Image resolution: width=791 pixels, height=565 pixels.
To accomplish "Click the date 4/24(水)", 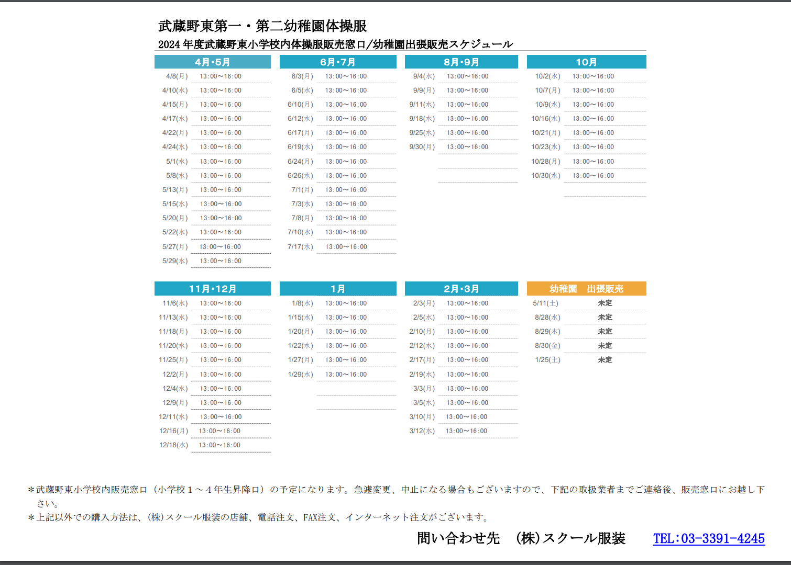I will [175, 147].
